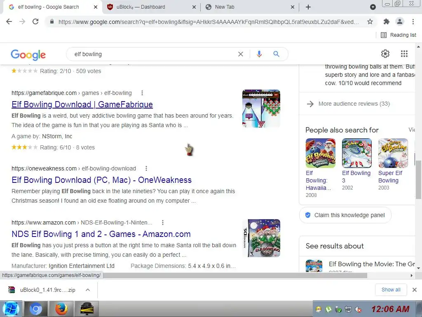Clear the search box with X
Screen dimensions: 422x317
[x=241, y=54]
